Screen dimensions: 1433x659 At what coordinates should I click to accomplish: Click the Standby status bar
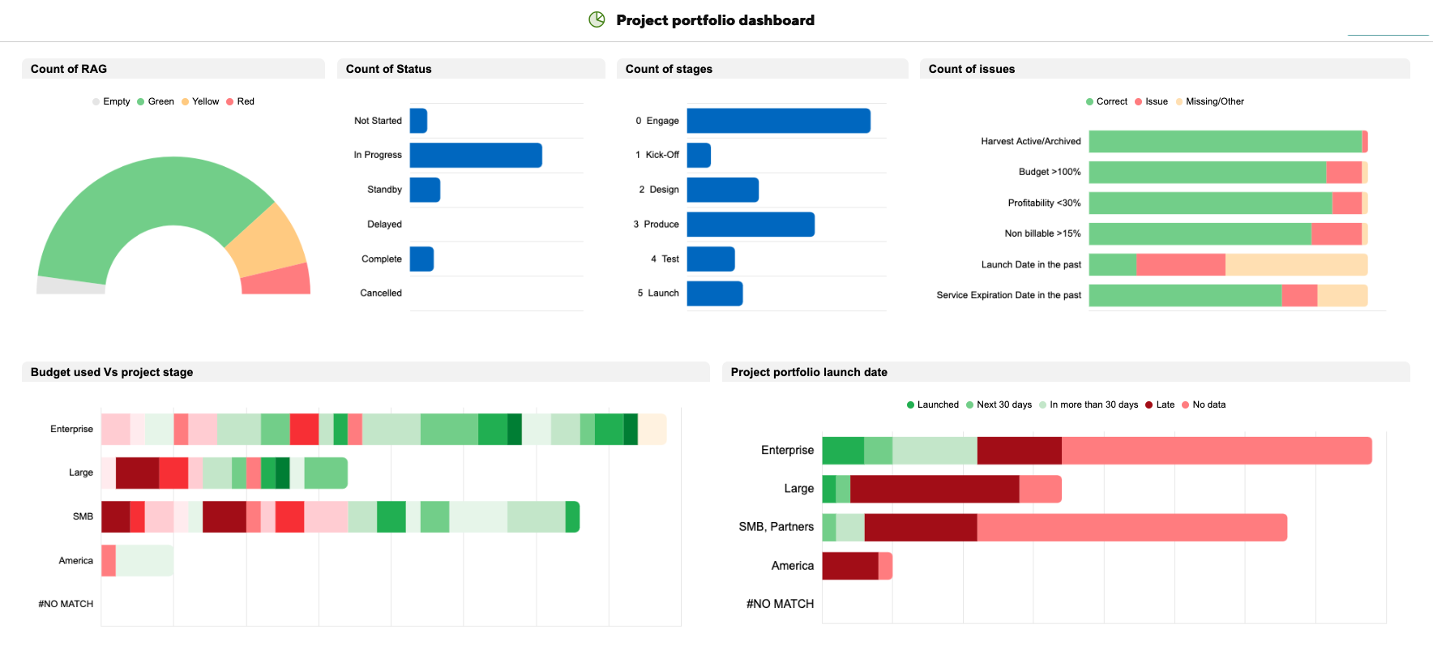425,190
